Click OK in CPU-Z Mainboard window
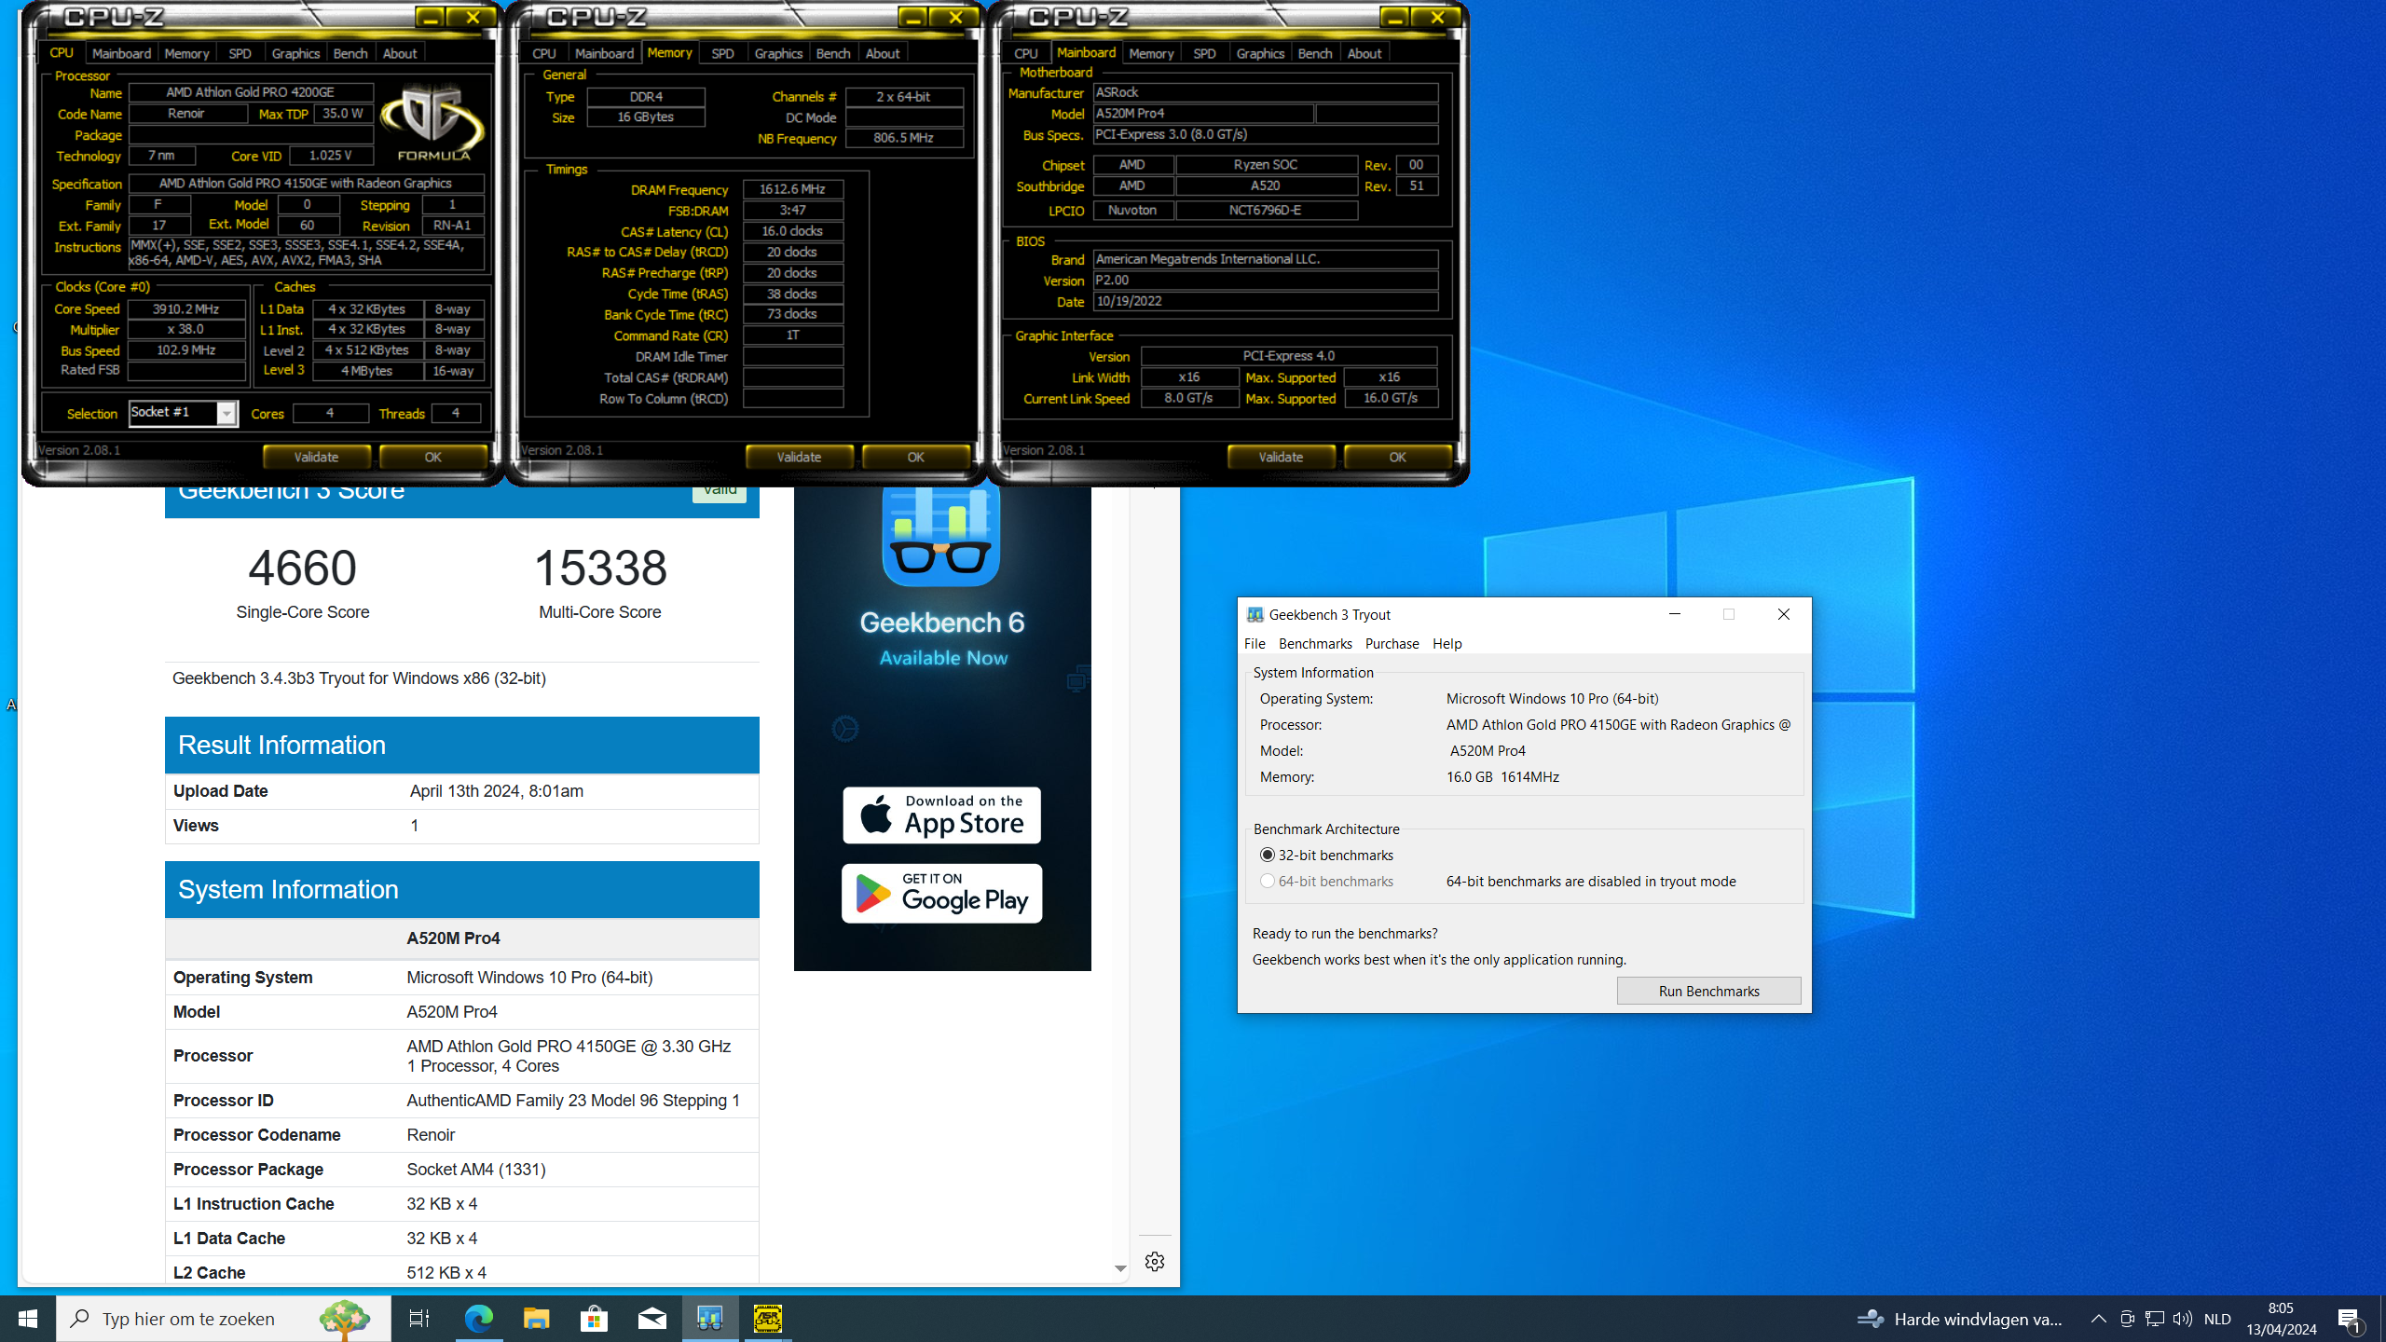 tap(1398, 457)
